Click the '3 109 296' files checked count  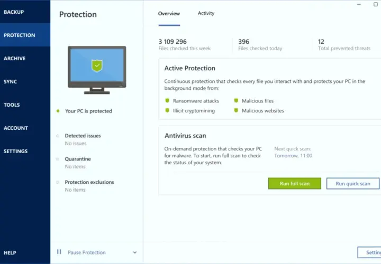(x=173, y=42)
